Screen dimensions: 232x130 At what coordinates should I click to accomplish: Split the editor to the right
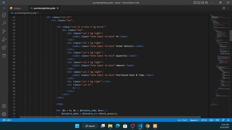pos(224,8)
